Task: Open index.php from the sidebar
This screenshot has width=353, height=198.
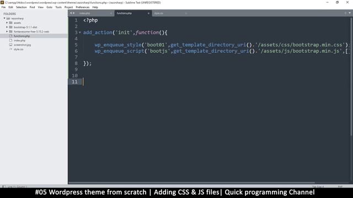Action: point(19,40)
